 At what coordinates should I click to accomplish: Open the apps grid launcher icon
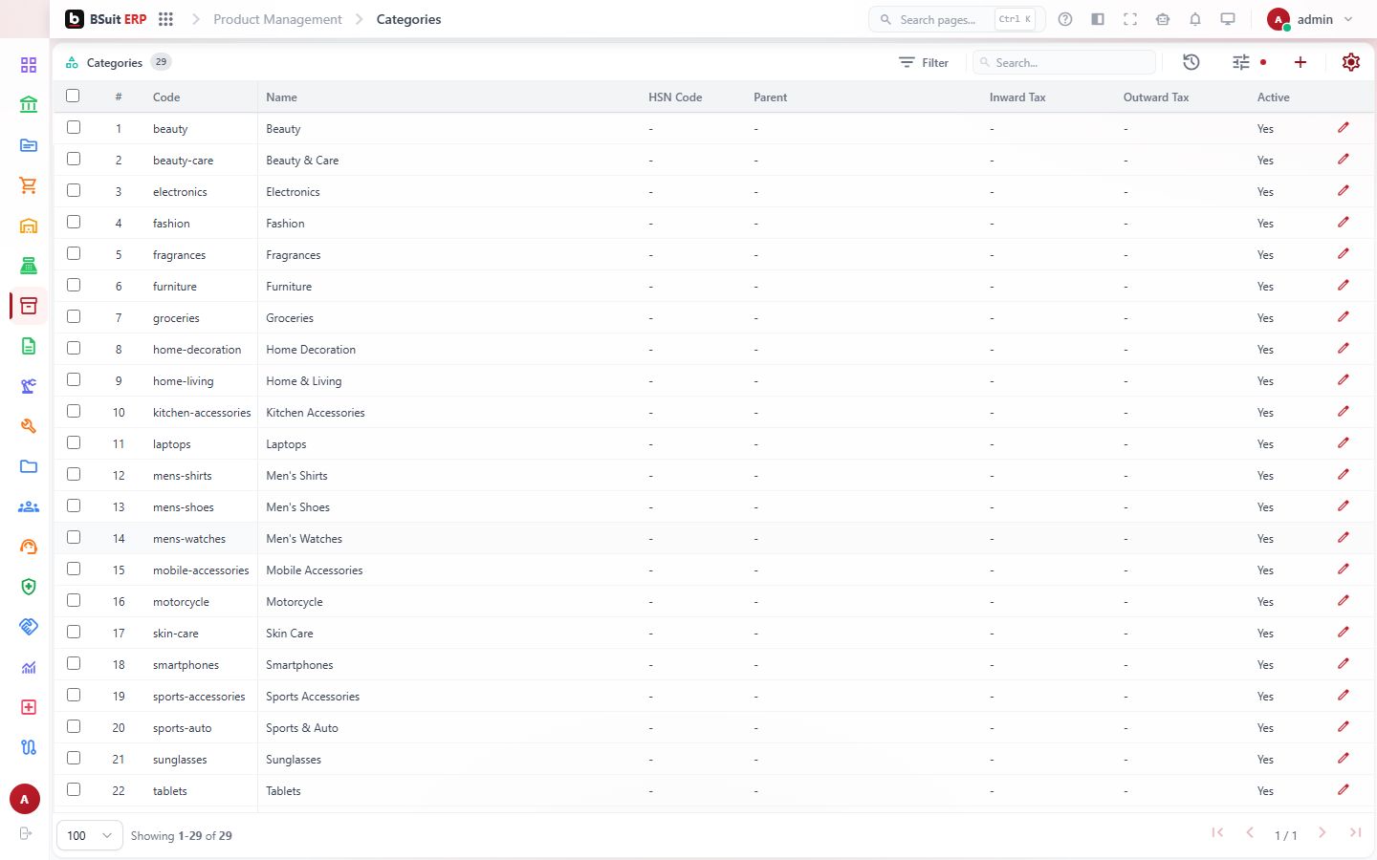165,19
